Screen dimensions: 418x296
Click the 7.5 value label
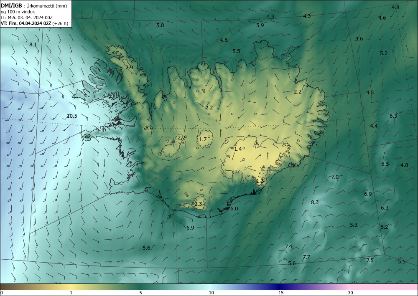370,261
